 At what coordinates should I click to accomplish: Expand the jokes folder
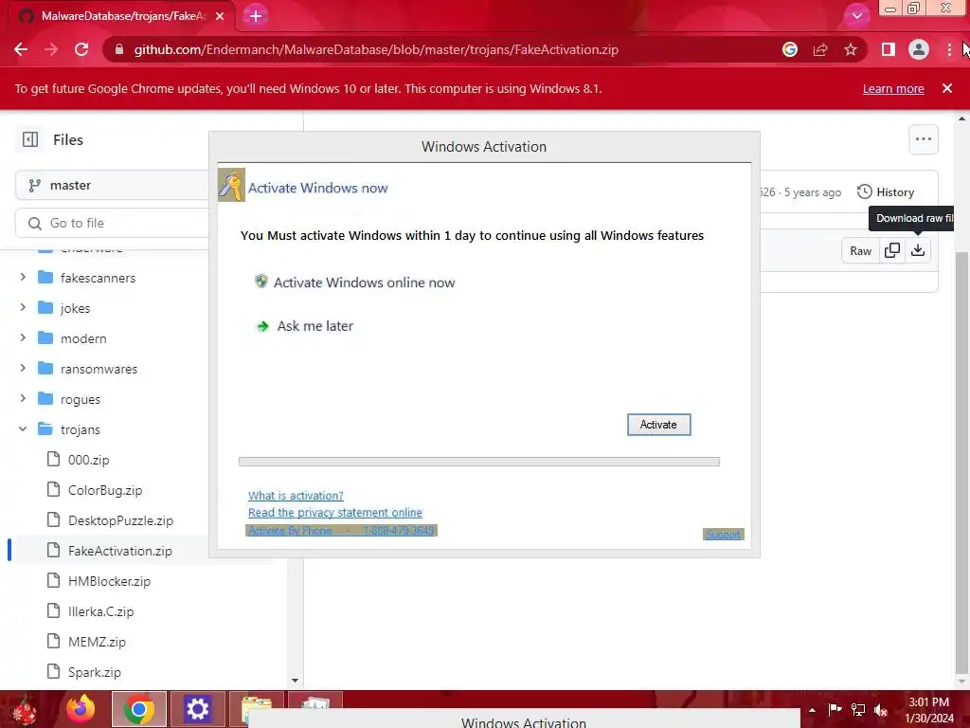[x=23, y=308]
